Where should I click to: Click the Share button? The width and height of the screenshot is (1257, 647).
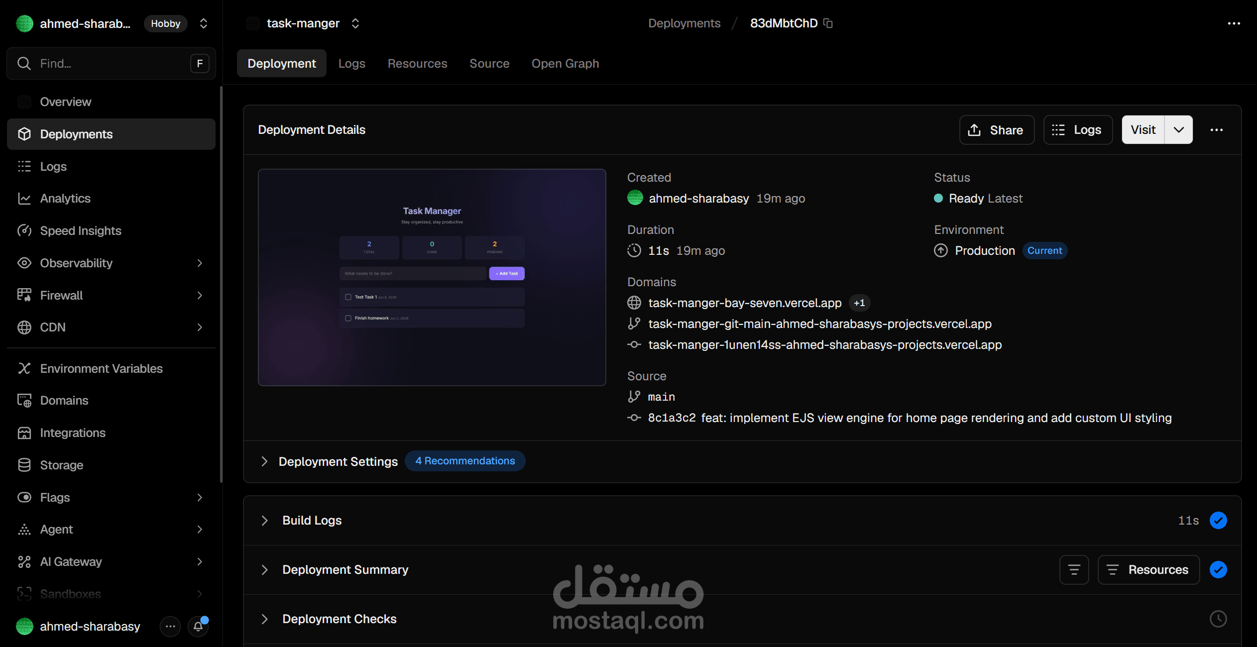coord(997,130)
